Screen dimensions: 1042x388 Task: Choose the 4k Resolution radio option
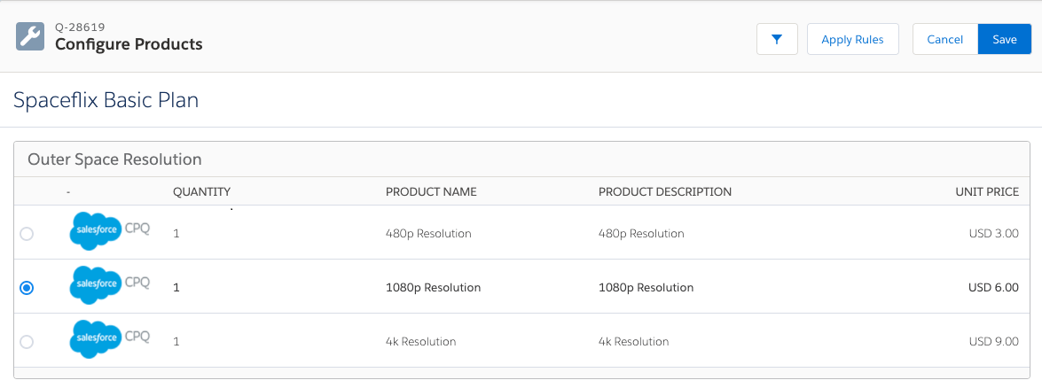[27, 342]
